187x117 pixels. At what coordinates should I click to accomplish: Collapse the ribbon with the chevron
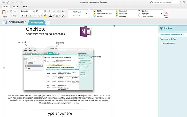[184, 7]
